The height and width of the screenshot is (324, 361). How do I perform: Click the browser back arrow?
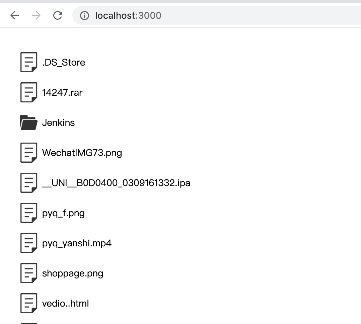click(x=15, y=15)
